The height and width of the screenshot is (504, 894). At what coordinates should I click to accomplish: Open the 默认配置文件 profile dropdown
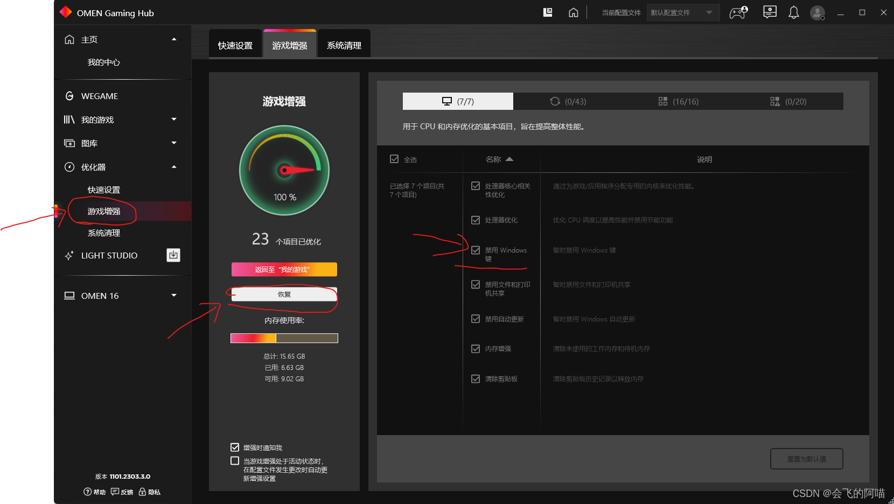(x=683, y=12)
